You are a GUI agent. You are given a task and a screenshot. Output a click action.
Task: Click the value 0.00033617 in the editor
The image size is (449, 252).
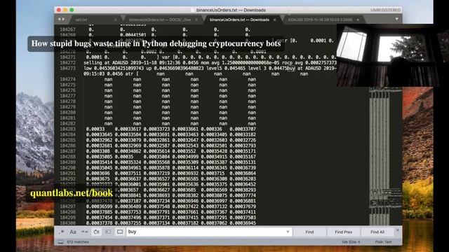tap(128, 129)
